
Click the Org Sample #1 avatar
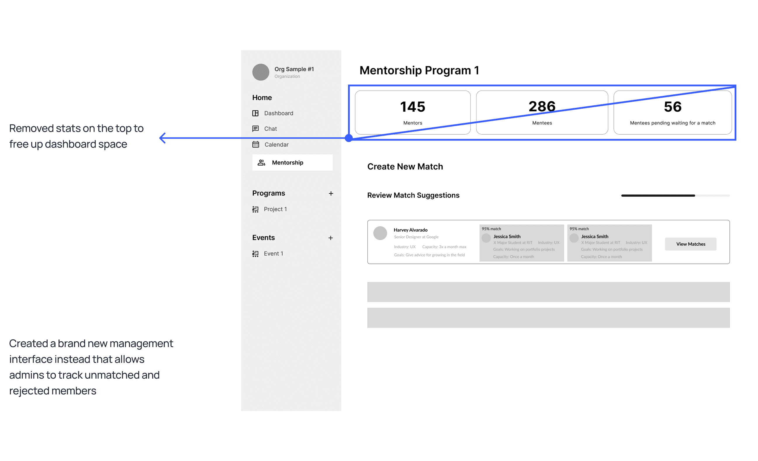coord(261,72)
